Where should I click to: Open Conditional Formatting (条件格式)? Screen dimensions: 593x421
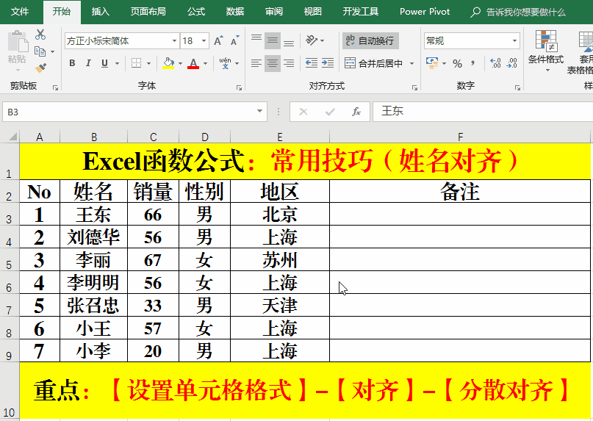pyautogui.click(x=545, y=50)
